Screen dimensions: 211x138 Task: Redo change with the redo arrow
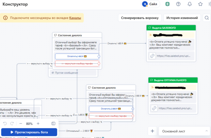(x=12, y=123)
